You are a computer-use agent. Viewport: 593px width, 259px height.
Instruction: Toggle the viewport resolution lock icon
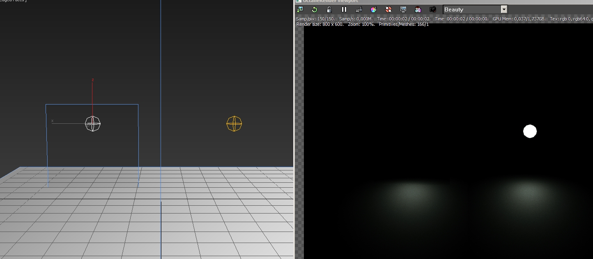(329, 9)
